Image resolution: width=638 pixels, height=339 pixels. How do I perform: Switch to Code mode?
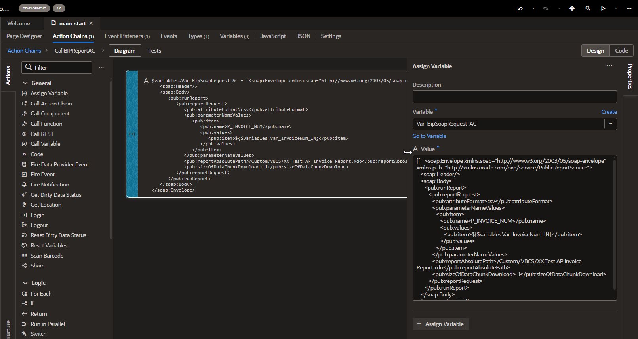(x=621, y=51)
